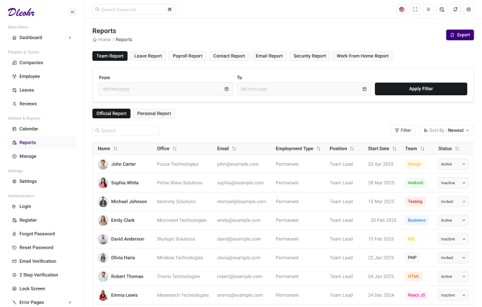Expand the Error Pages submenu
The height and width of the screenshot is (307, 482).
point(70,303)
